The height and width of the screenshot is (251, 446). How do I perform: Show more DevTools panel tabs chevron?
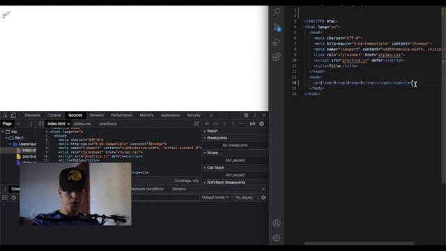[211, 115]
